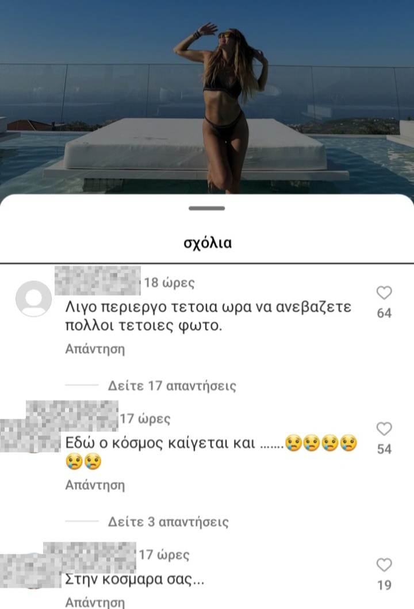Open third commenter's blurred username
The height and width of the screenshot is (609, 414).
pos(90,557)
